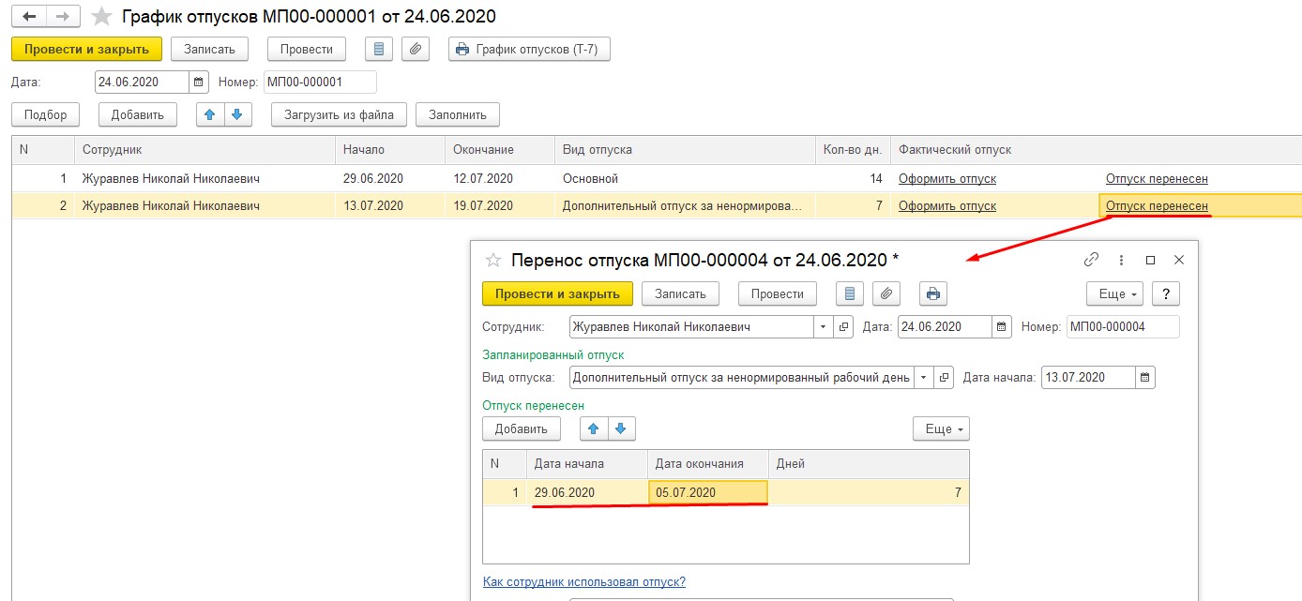The image size is (1302, 601).
Task: Click График отпусков (Т-7) print button
Action: click(529, 49)
